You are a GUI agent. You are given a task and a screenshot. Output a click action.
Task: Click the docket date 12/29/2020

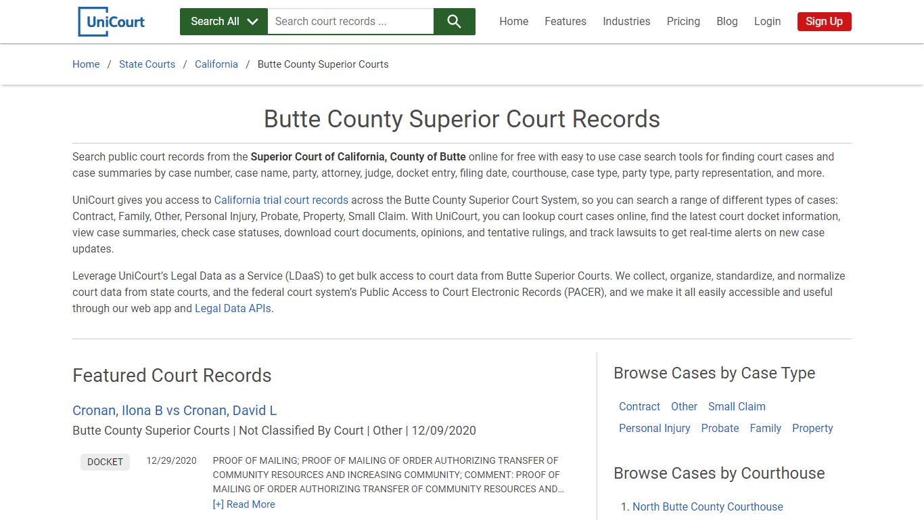click(x=171, y=461)
